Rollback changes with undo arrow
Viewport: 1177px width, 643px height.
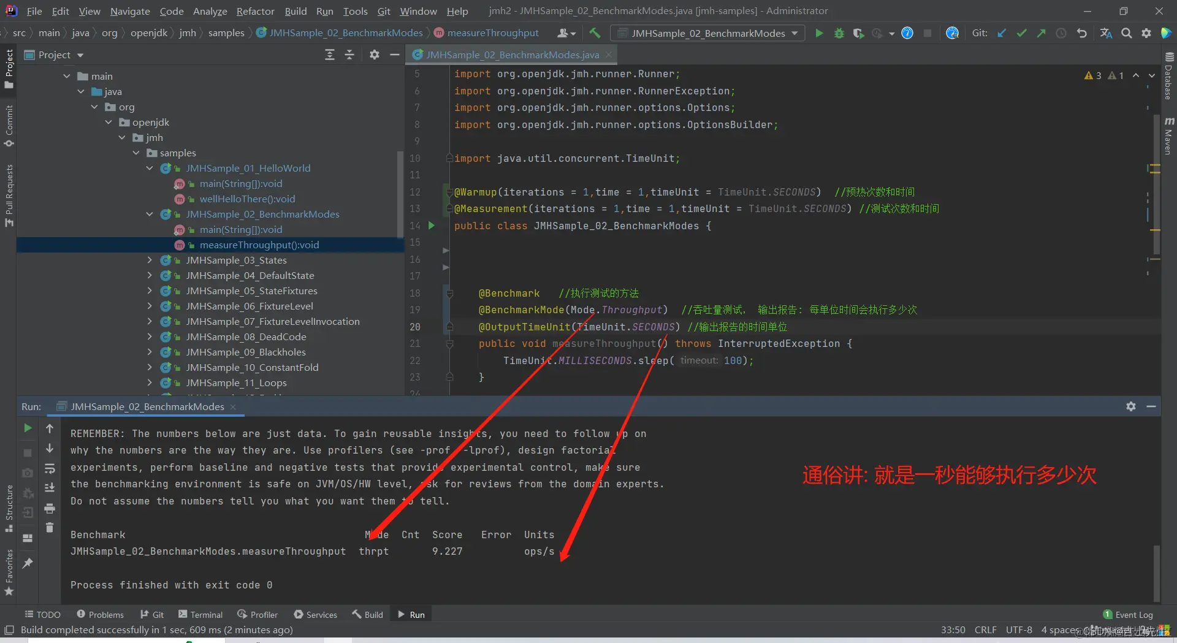[x=1082, y=33]
